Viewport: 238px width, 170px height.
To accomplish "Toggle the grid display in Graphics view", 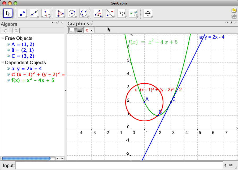I will (x=79, y=30).
